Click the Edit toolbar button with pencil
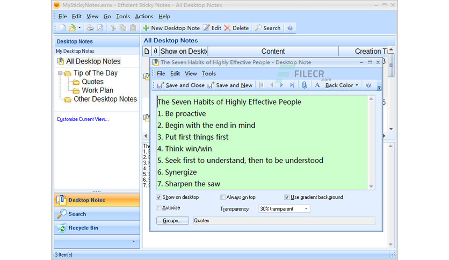This screenshot has width=449, height=260. pyautogui.click(x=212, y=28)
